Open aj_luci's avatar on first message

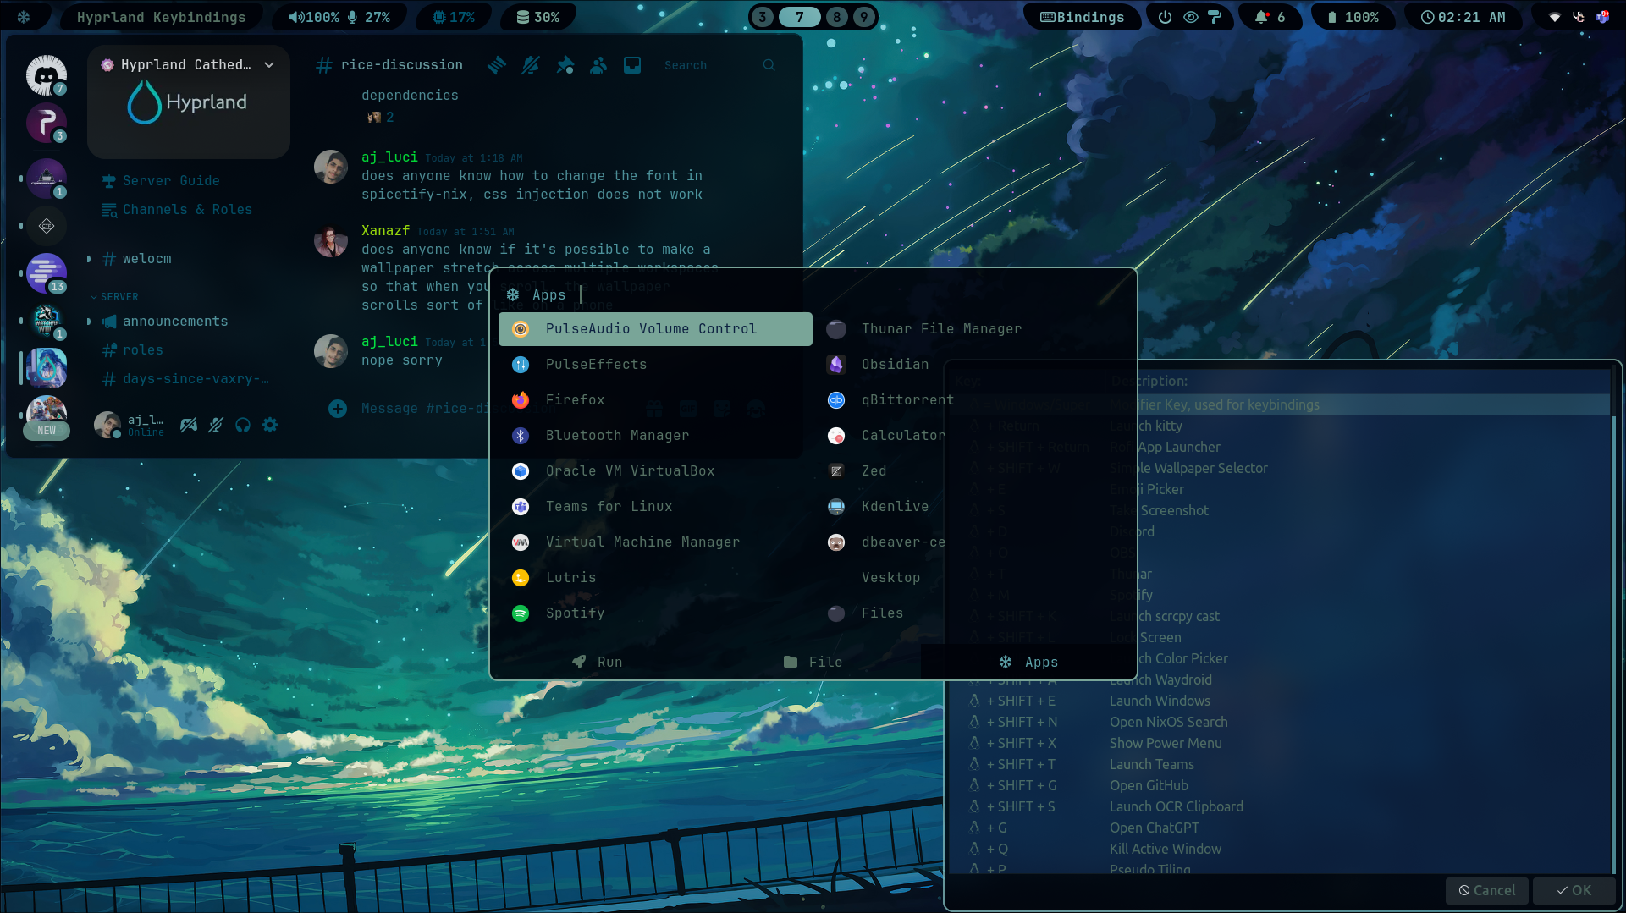tap(331, 168)
